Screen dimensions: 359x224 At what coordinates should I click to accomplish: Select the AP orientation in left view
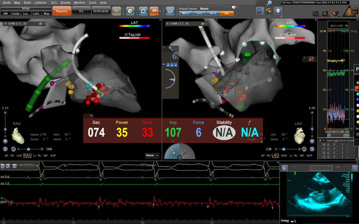tap(6, 156)
